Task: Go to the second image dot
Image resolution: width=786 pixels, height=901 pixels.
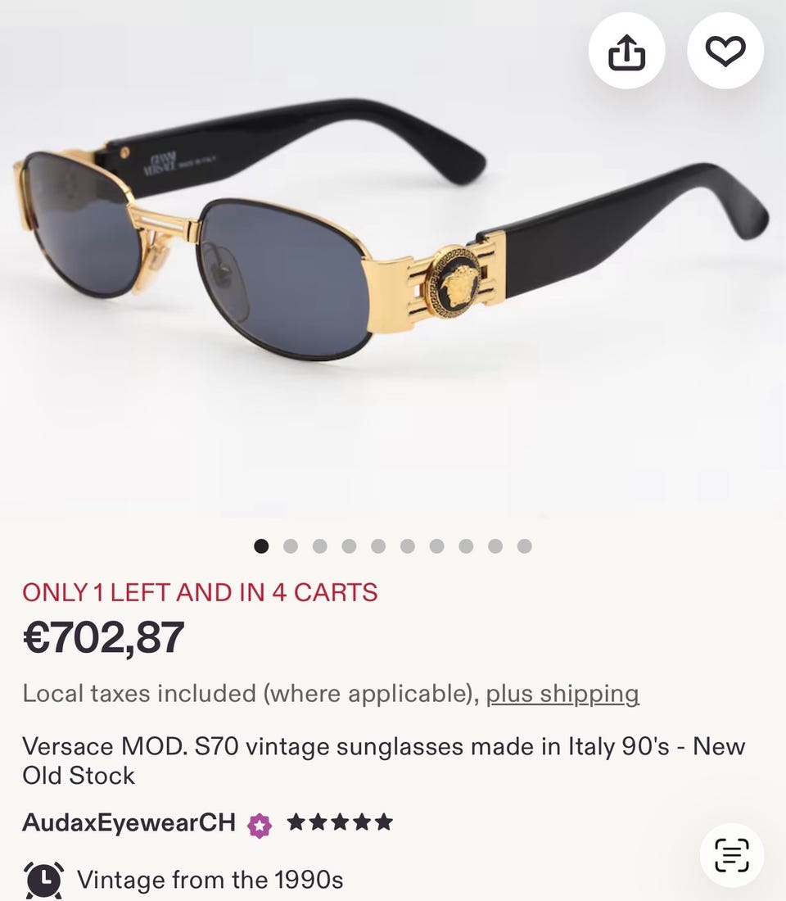Action: coord(291,546)
